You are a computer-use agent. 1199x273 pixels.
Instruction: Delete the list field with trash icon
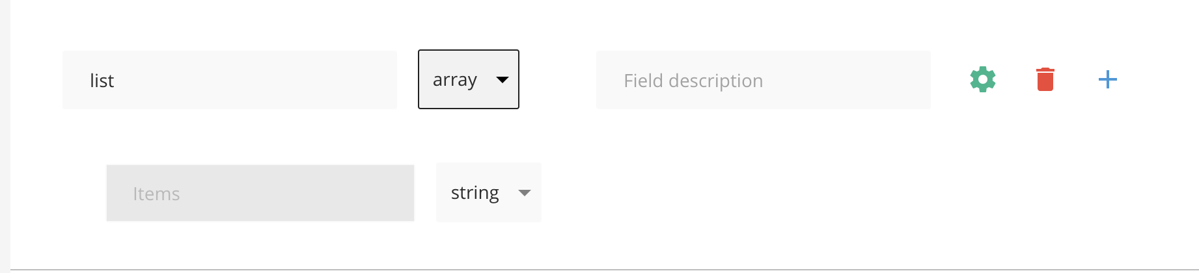click(1045, 79)
